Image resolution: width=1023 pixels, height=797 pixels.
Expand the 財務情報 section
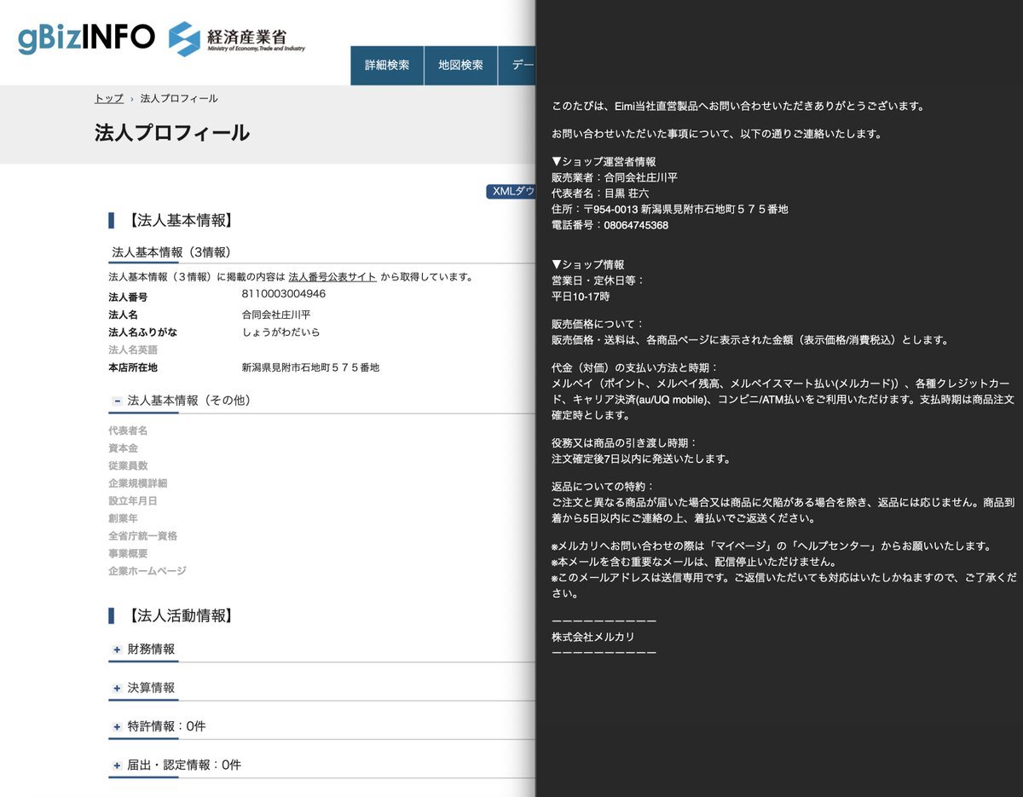117,650
